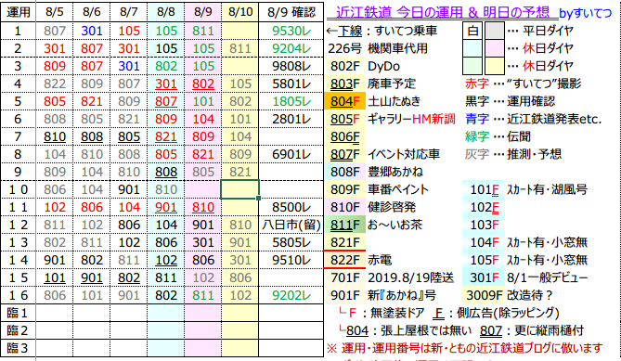Select the 226号 機関車代用 text
The width and height of the screenshot is (621, 361).
pyautogui.click(x=378, y=48)
